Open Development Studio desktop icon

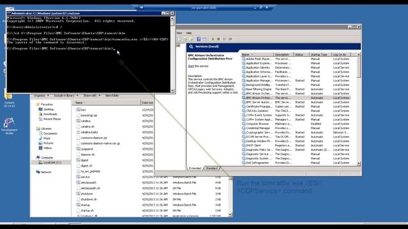9,126
